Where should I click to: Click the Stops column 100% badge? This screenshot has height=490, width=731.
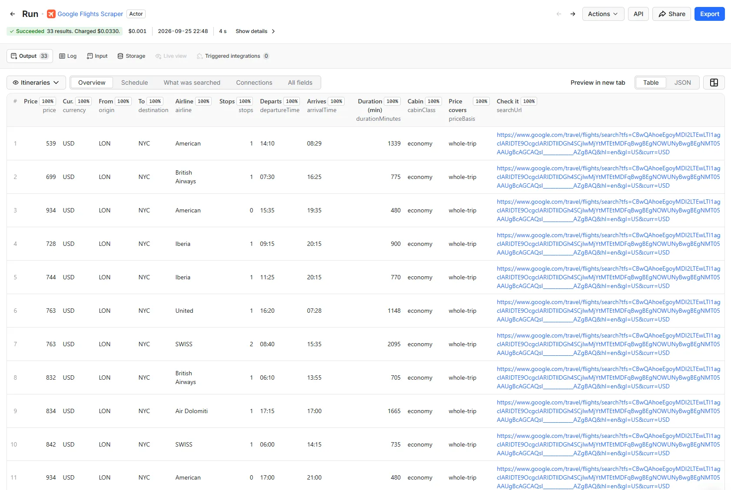(245, 101)
